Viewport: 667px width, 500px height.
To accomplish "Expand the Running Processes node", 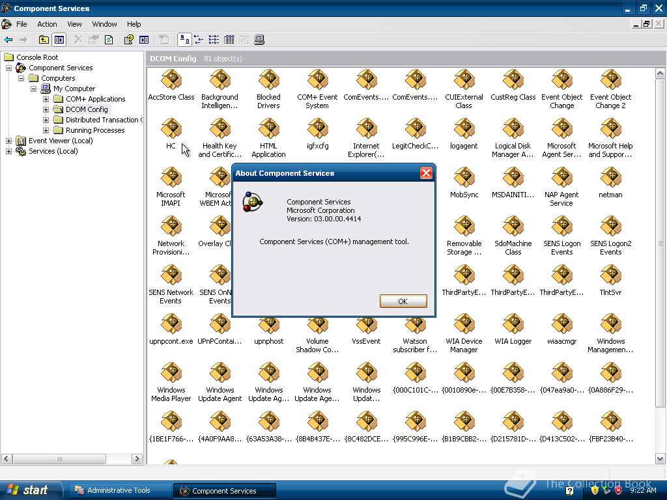I will point(46,130).
